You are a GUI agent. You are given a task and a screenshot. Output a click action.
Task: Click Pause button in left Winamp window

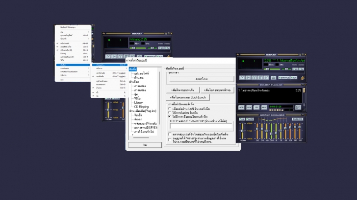coord(120,57)
